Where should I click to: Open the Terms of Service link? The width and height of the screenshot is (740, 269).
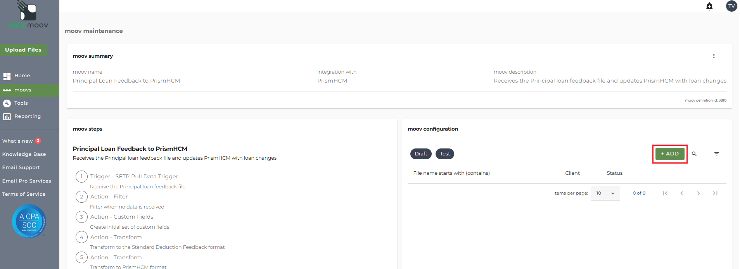click(24, 194)
